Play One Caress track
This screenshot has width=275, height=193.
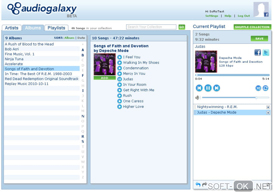click(119, 101)
